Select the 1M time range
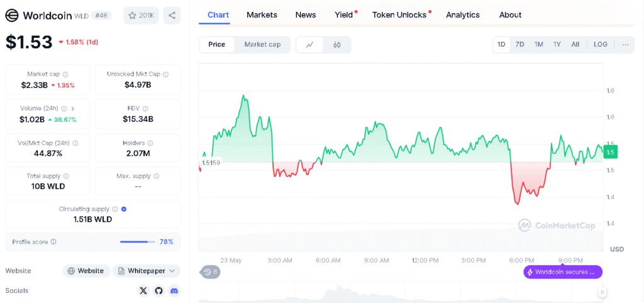Viewport: 644px width, 303px height. coord(538,45)
